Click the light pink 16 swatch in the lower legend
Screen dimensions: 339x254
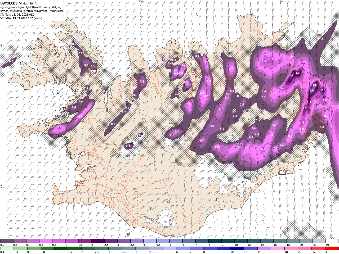[x=277, y=248]
